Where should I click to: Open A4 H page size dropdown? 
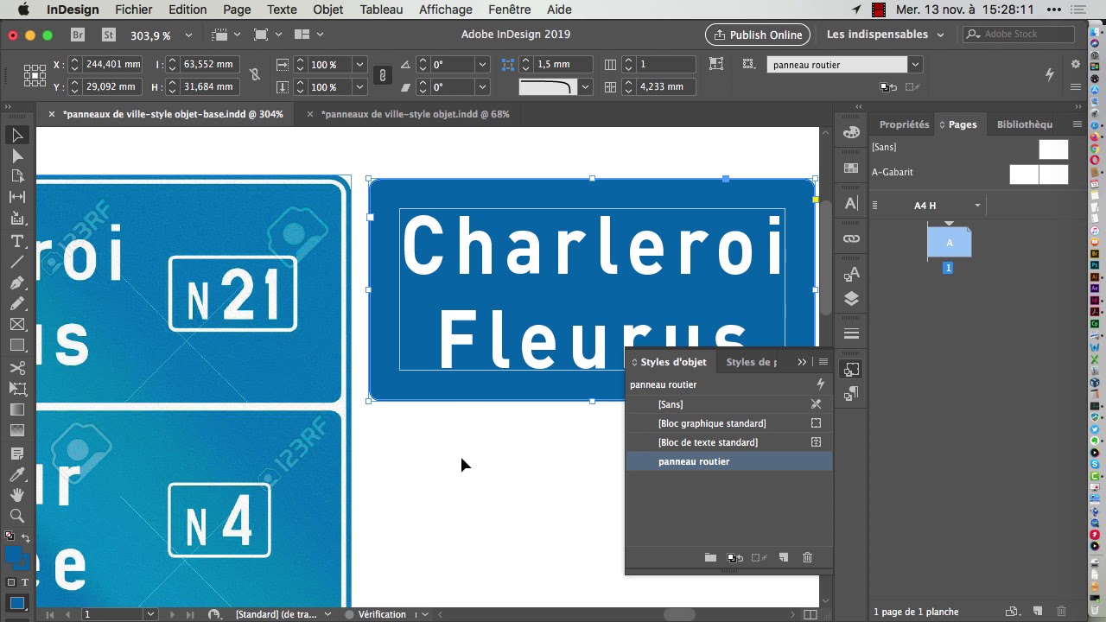pos(977,206)
